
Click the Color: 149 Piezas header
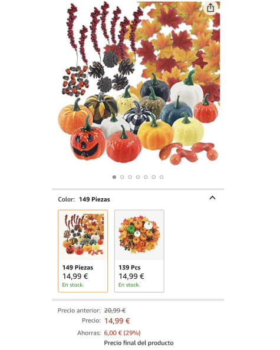(x=84, y=199)
